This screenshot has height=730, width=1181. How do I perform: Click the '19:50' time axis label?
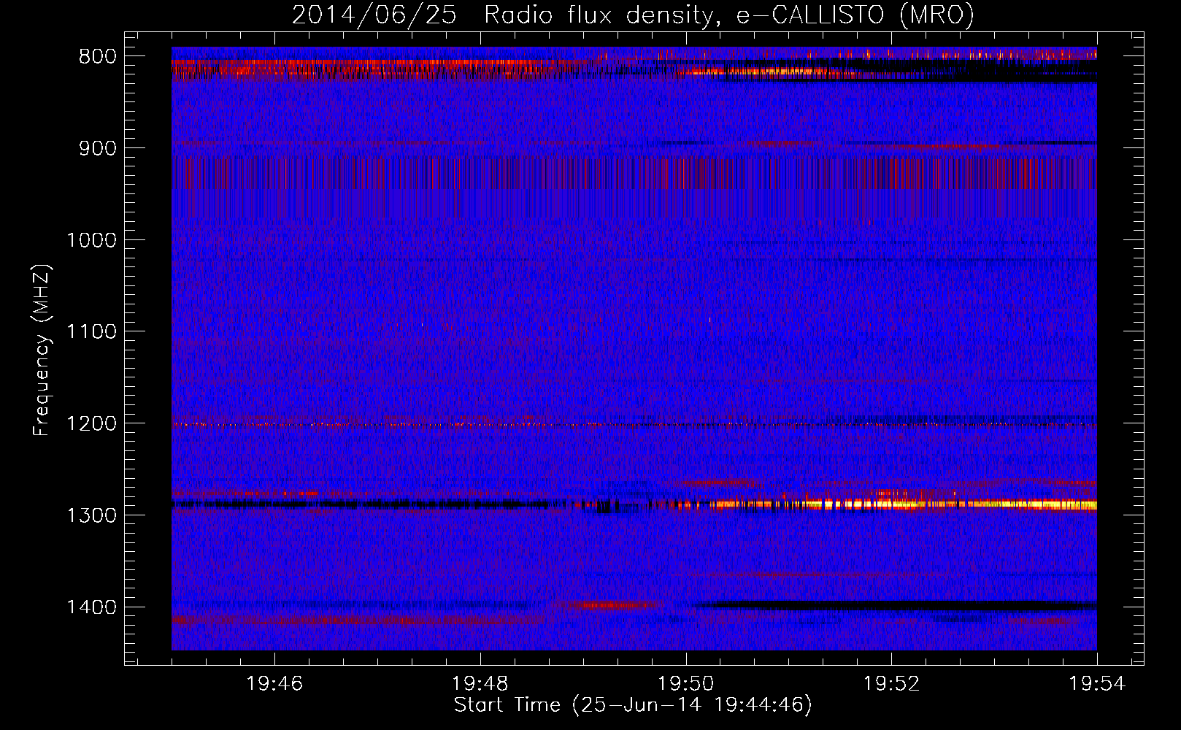click(686, 684)
